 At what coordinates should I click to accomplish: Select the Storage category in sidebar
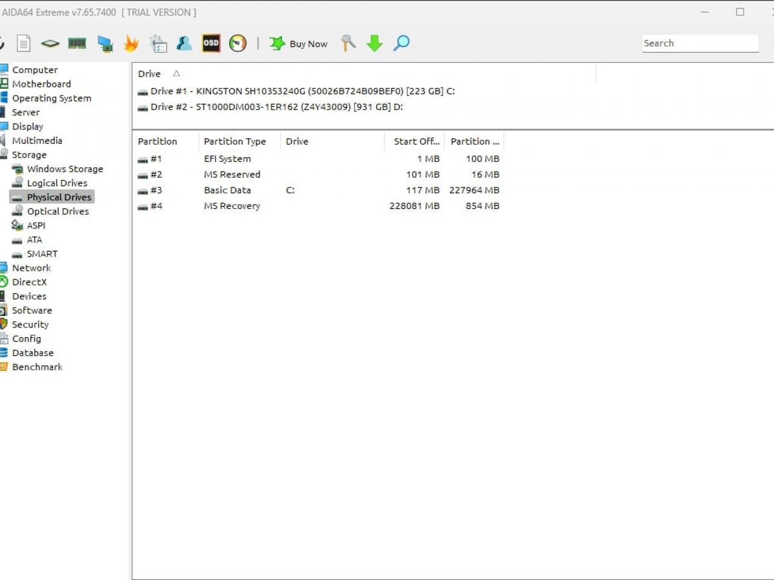coord(29,155)
